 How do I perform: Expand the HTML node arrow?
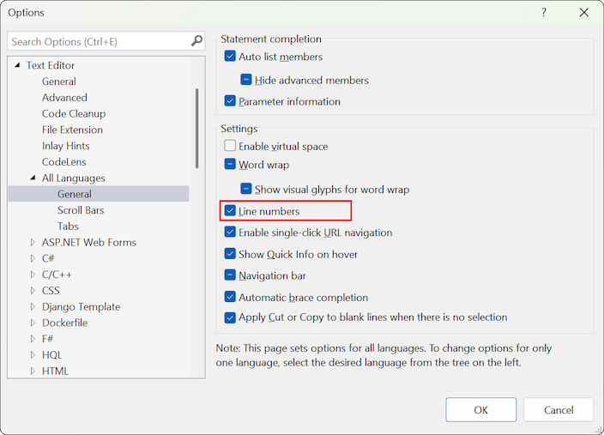coord(33,371)
